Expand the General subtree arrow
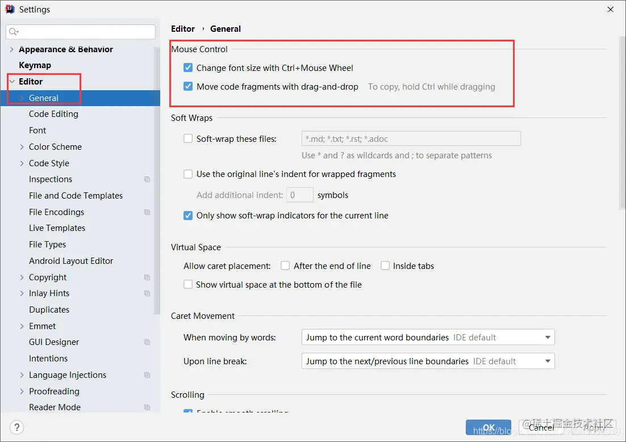Image resolution: width=626 pixels, height=442 pixels. pyautogui.click(x=22, y=98)
